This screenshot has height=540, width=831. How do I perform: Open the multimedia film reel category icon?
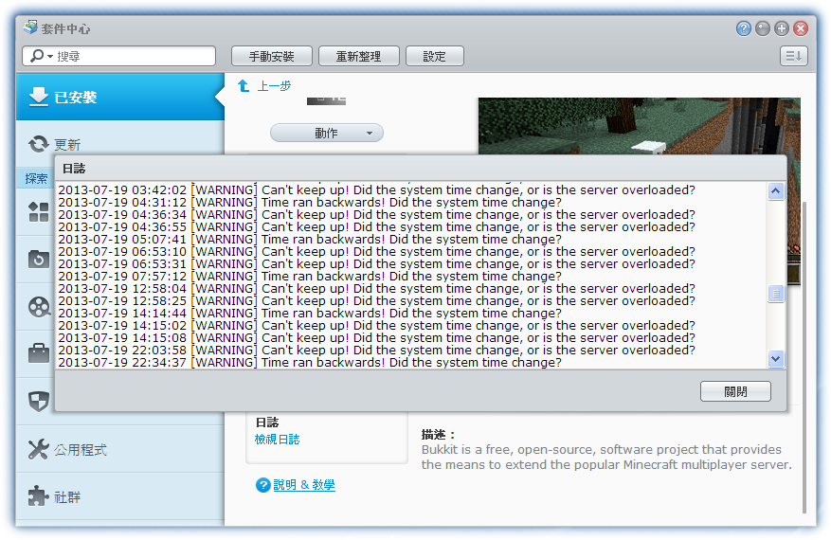39,306
